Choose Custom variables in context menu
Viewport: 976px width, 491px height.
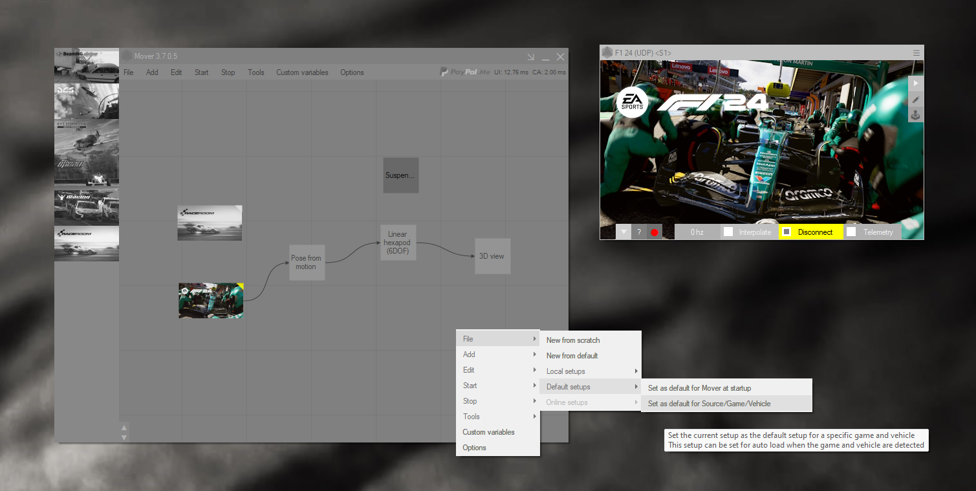point(498,432)
